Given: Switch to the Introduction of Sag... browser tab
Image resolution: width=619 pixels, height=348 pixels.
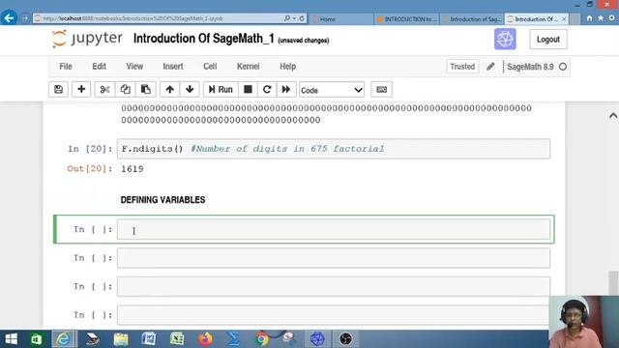Looking at the screenshot, I should (472, 19).
